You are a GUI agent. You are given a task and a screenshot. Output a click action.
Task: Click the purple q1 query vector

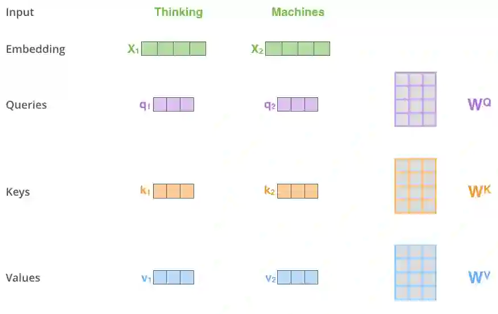[174, 105]
